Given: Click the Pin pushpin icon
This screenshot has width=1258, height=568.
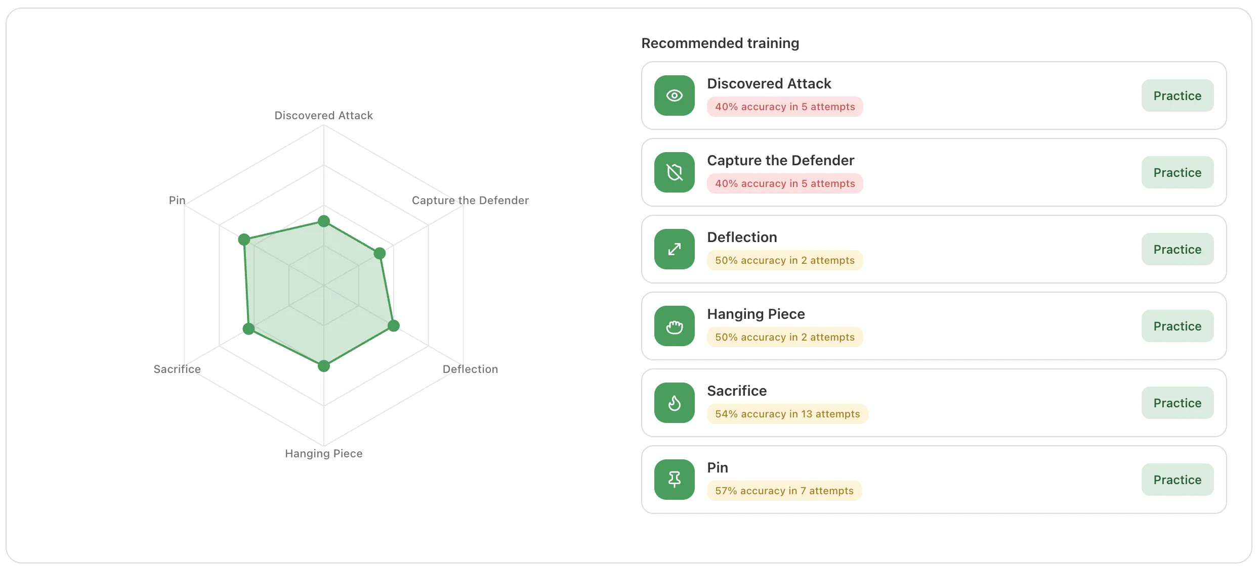Looking at the screenshot, I should (x=675, y=480).
